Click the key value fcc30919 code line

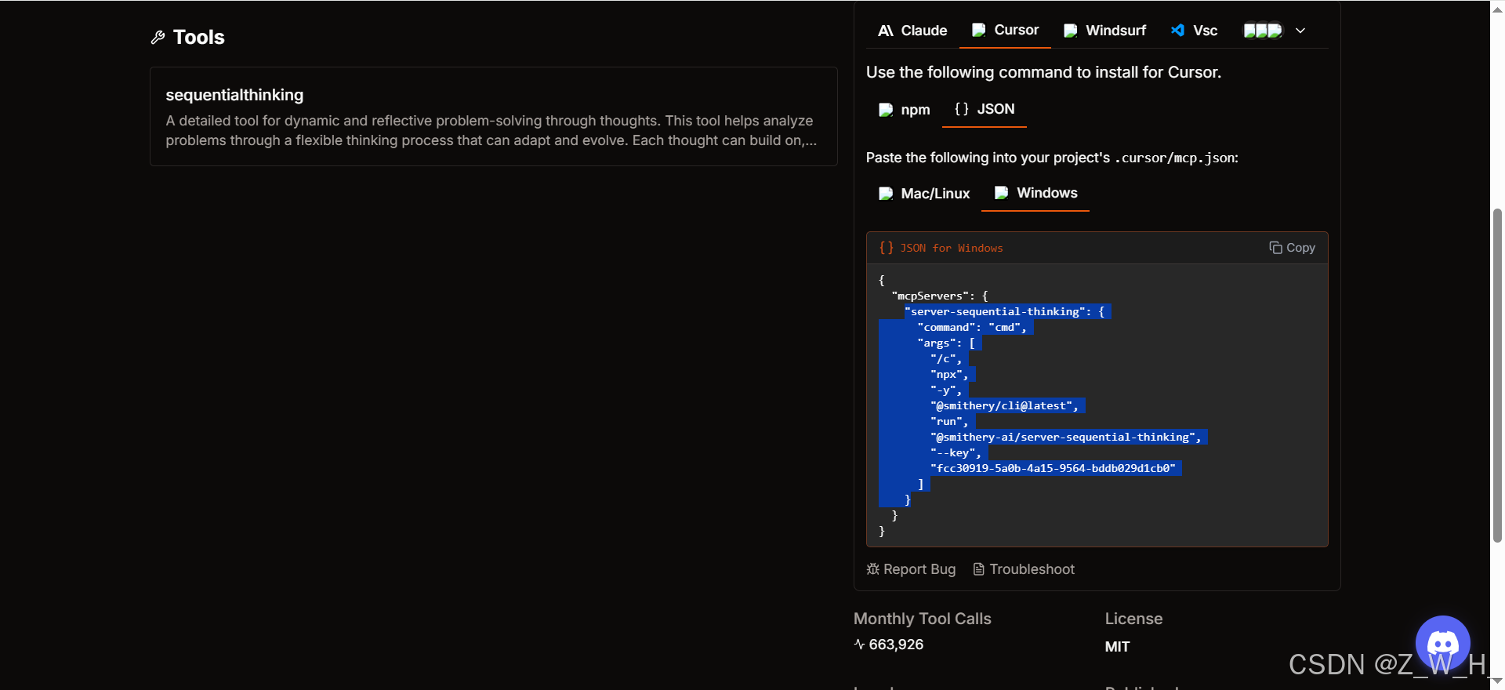click(1053, 468)
